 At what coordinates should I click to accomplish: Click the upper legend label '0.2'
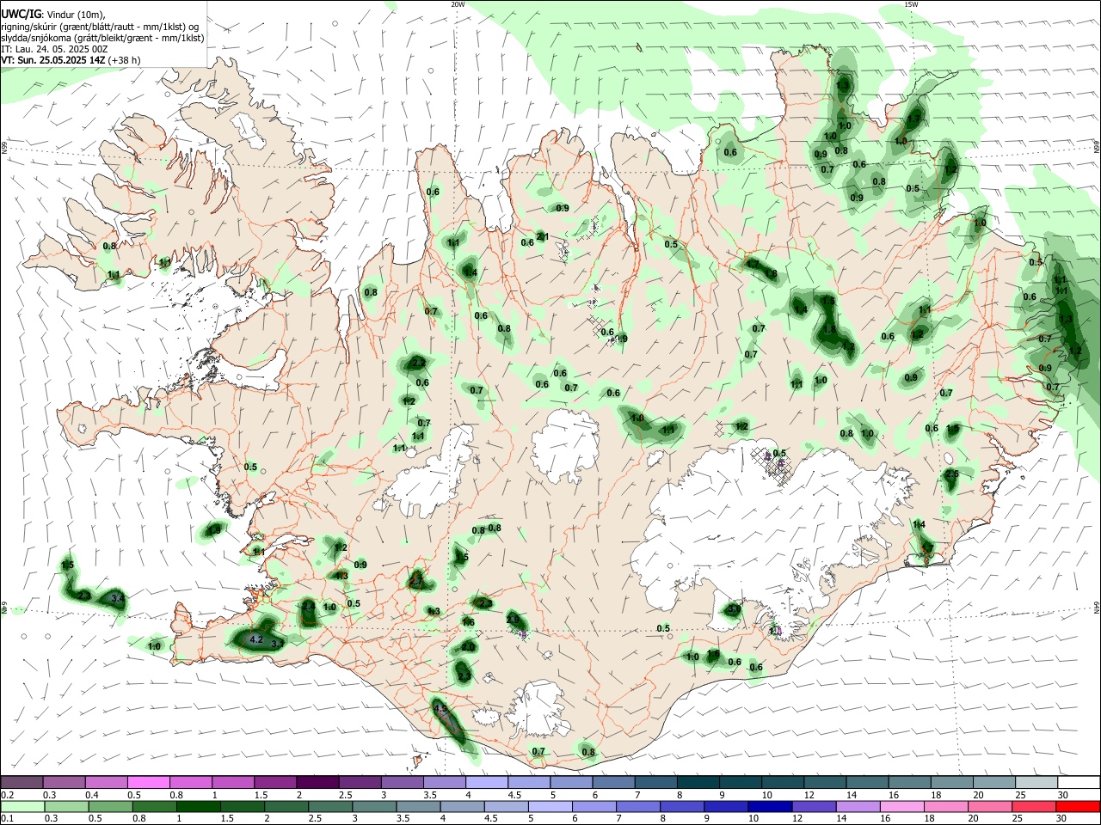8,795
